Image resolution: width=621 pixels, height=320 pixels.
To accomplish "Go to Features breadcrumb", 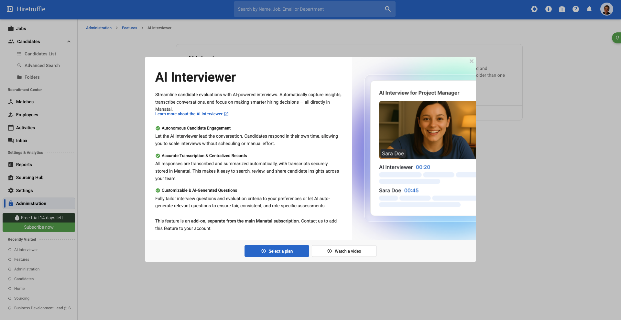I will 129,28.
